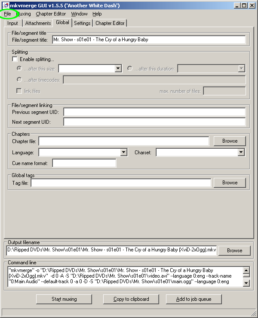Screen dimensions: 258x318
Task: Click the command line scrollbar down arrow
Action: point(246,283)
